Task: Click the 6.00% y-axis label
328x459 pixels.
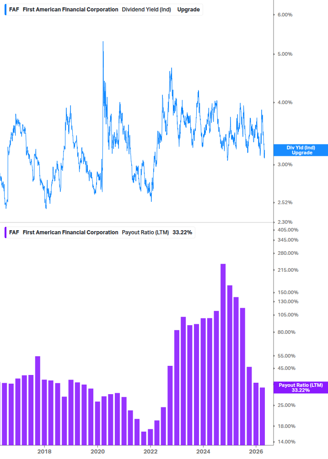Action: 285,15
